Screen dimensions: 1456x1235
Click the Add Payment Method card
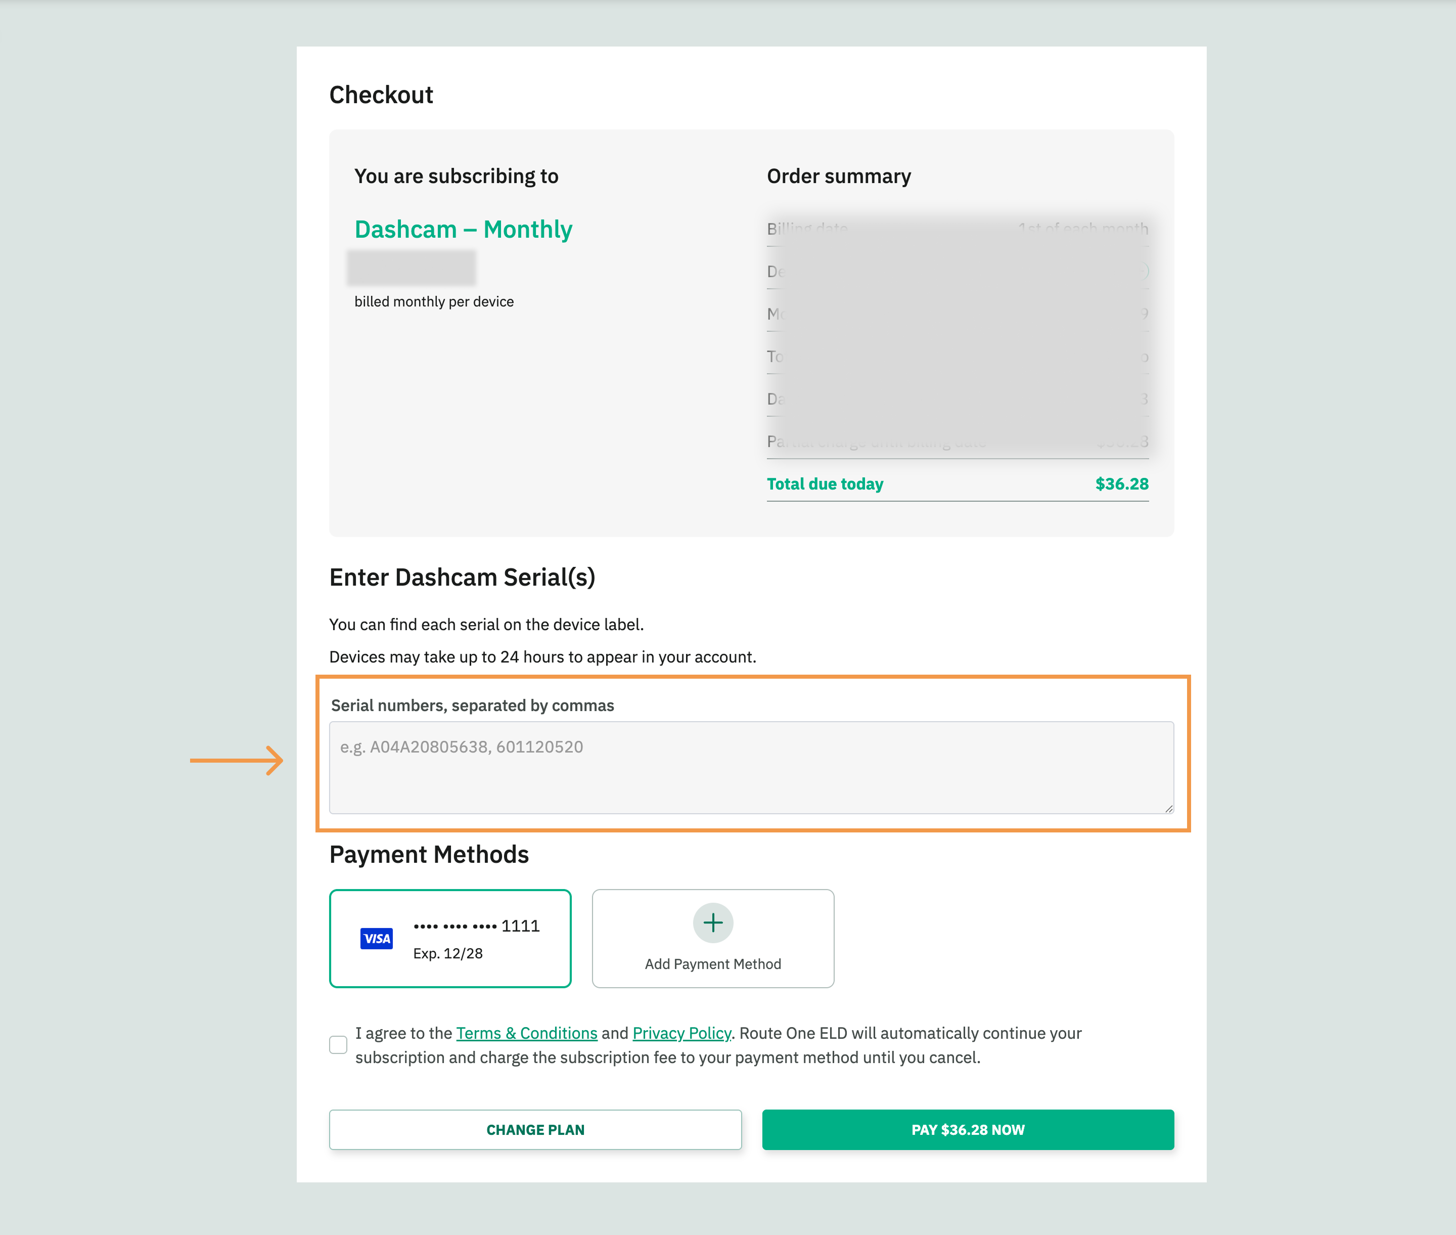[713, 938]
